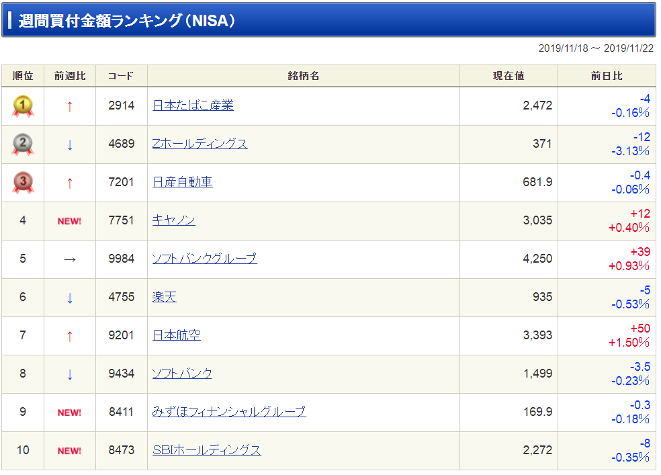Click the +0.93% daily change value

click(x=629, y=266)
